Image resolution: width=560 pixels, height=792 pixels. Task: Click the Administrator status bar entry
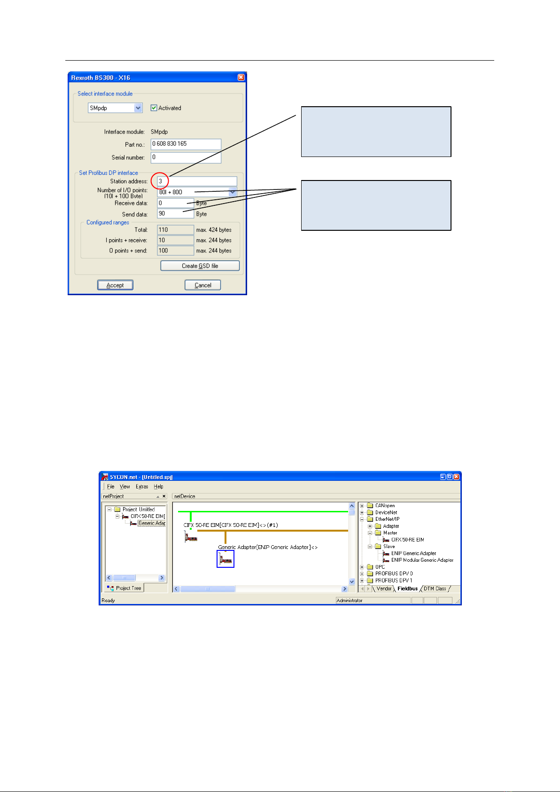click(373, 601)
